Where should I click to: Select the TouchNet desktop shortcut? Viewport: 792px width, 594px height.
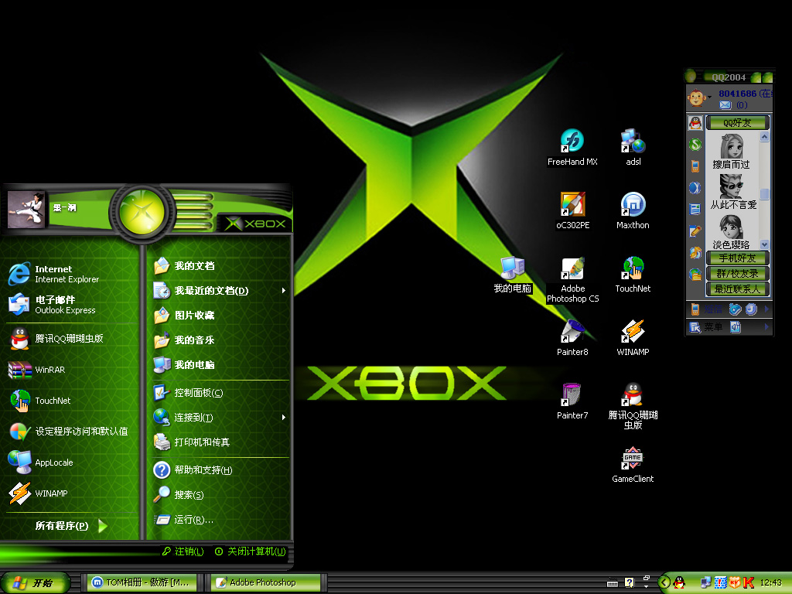(x=633, y=275)
